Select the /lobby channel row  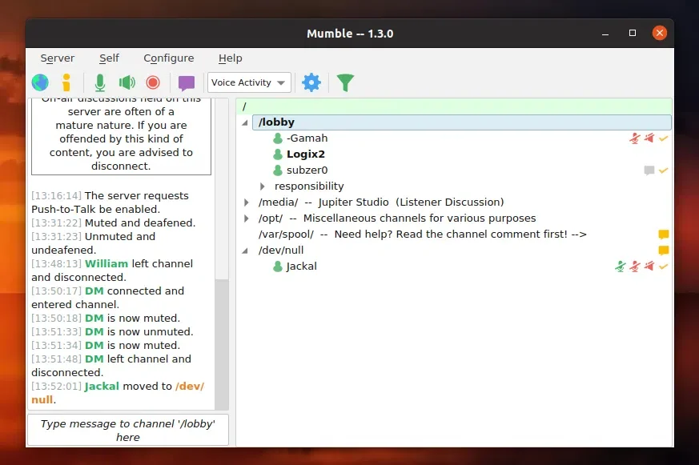pos(462,122)
